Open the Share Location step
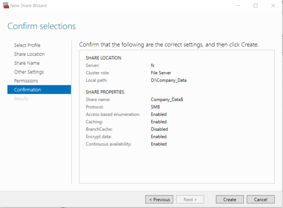The height and width of the screenshot is (208, 283). pos(29,54)
